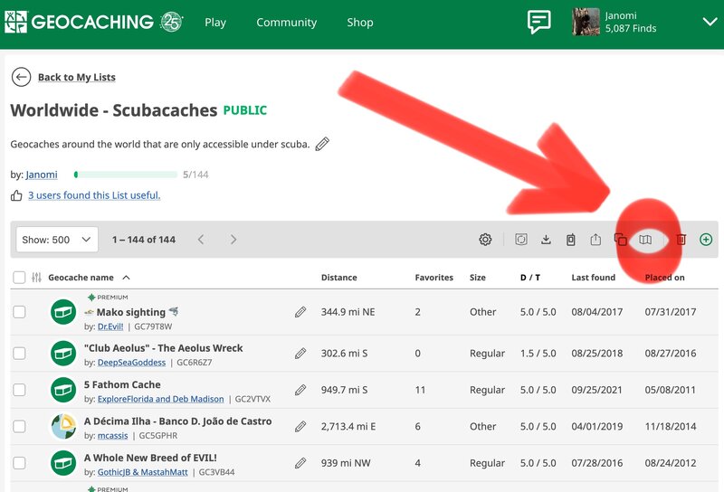
Task: Open the 3 users found useful link
Action: [93, 195]
